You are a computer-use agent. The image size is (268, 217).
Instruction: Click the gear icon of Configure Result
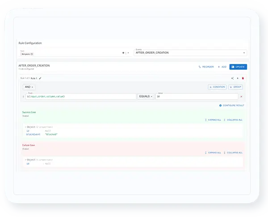click(220, 105)
